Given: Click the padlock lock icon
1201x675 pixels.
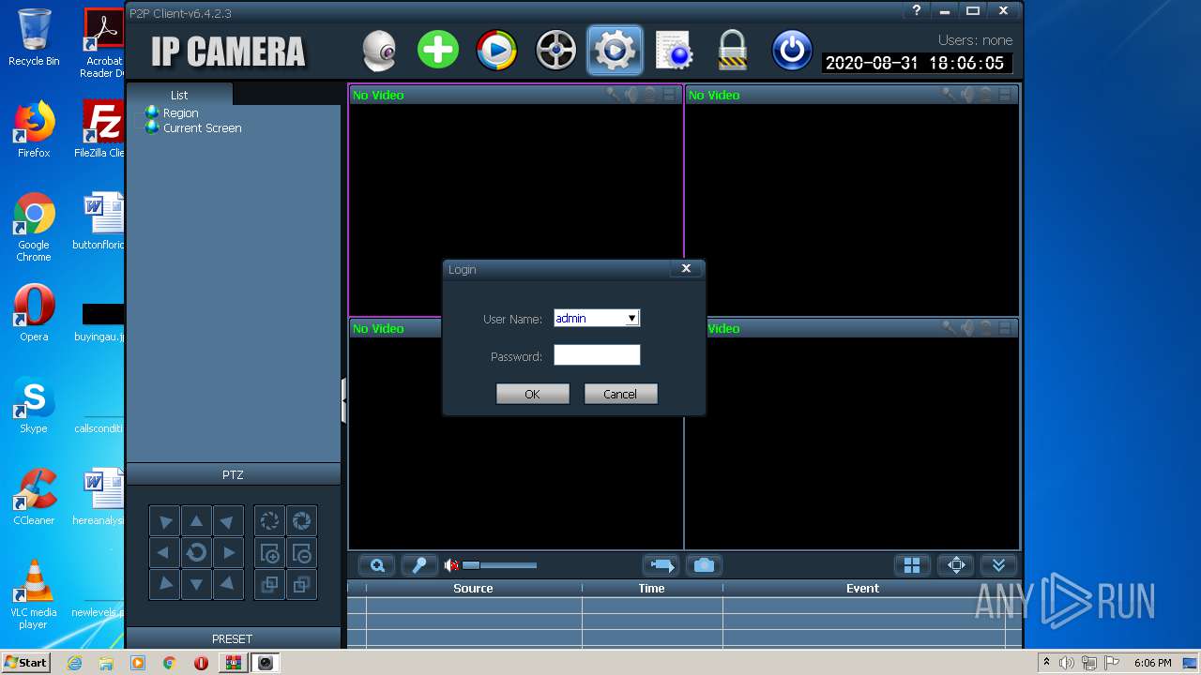Looking at the screenshot, I should click(x=733, y=51).
